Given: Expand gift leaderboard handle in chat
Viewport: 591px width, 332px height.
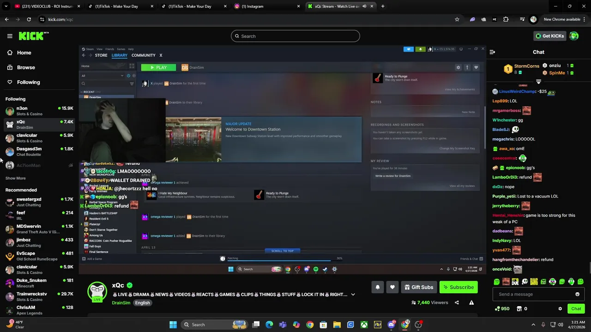Looking at the screenshot, I should click(538, 82).
